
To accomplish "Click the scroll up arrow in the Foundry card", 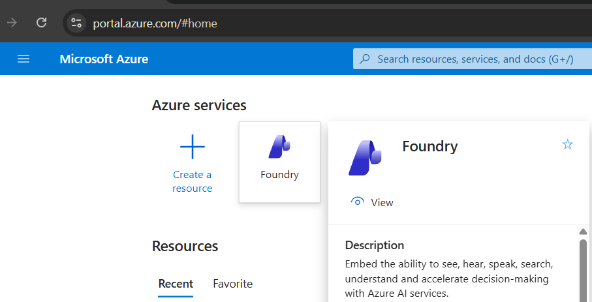I will click(583, 232).
